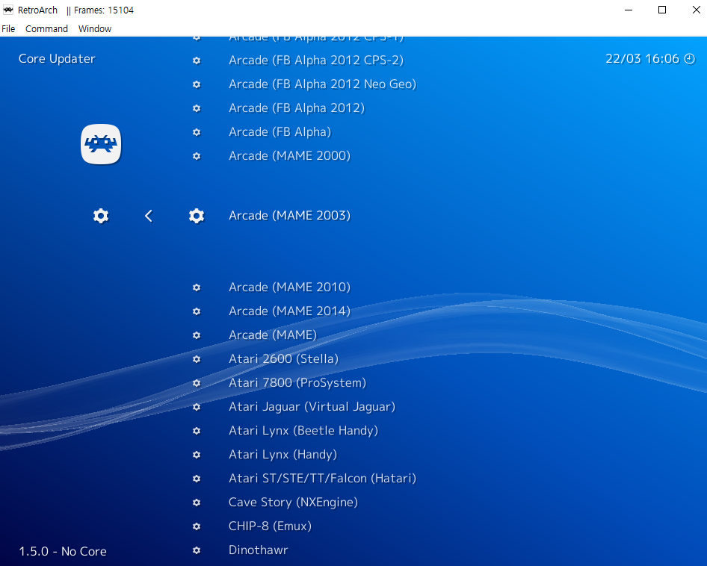This screenshot has height=566, width=707.
Task: Choose the Arcade (FB Alpha 2012) entry
Action: click(x=297, y=108)
